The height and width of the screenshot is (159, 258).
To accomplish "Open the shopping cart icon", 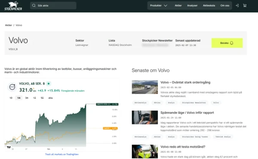I will 245,6.
